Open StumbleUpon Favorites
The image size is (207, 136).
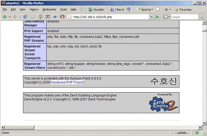click(183, 9)
